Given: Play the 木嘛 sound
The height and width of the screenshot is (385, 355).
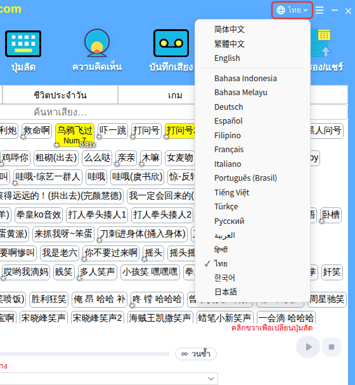Looking at the screenshot, I should coord(151,158).
